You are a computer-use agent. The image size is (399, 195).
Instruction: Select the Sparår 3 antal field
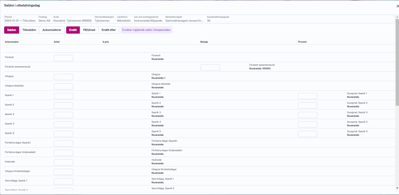(63, 115)
